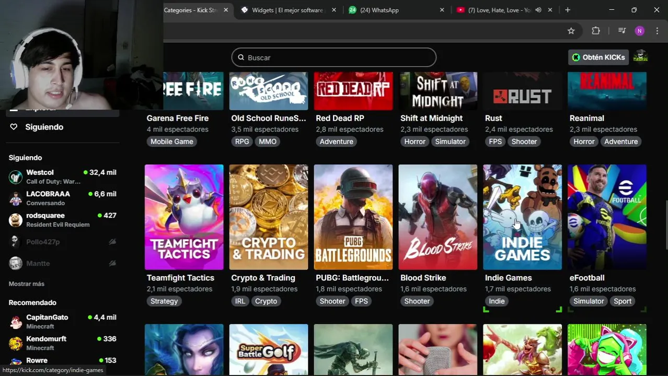Image resolution: width=668 pixels, height=376 pixels.
Task: Open the Indie Games category thumbnail
Action: tap(523, 217)
